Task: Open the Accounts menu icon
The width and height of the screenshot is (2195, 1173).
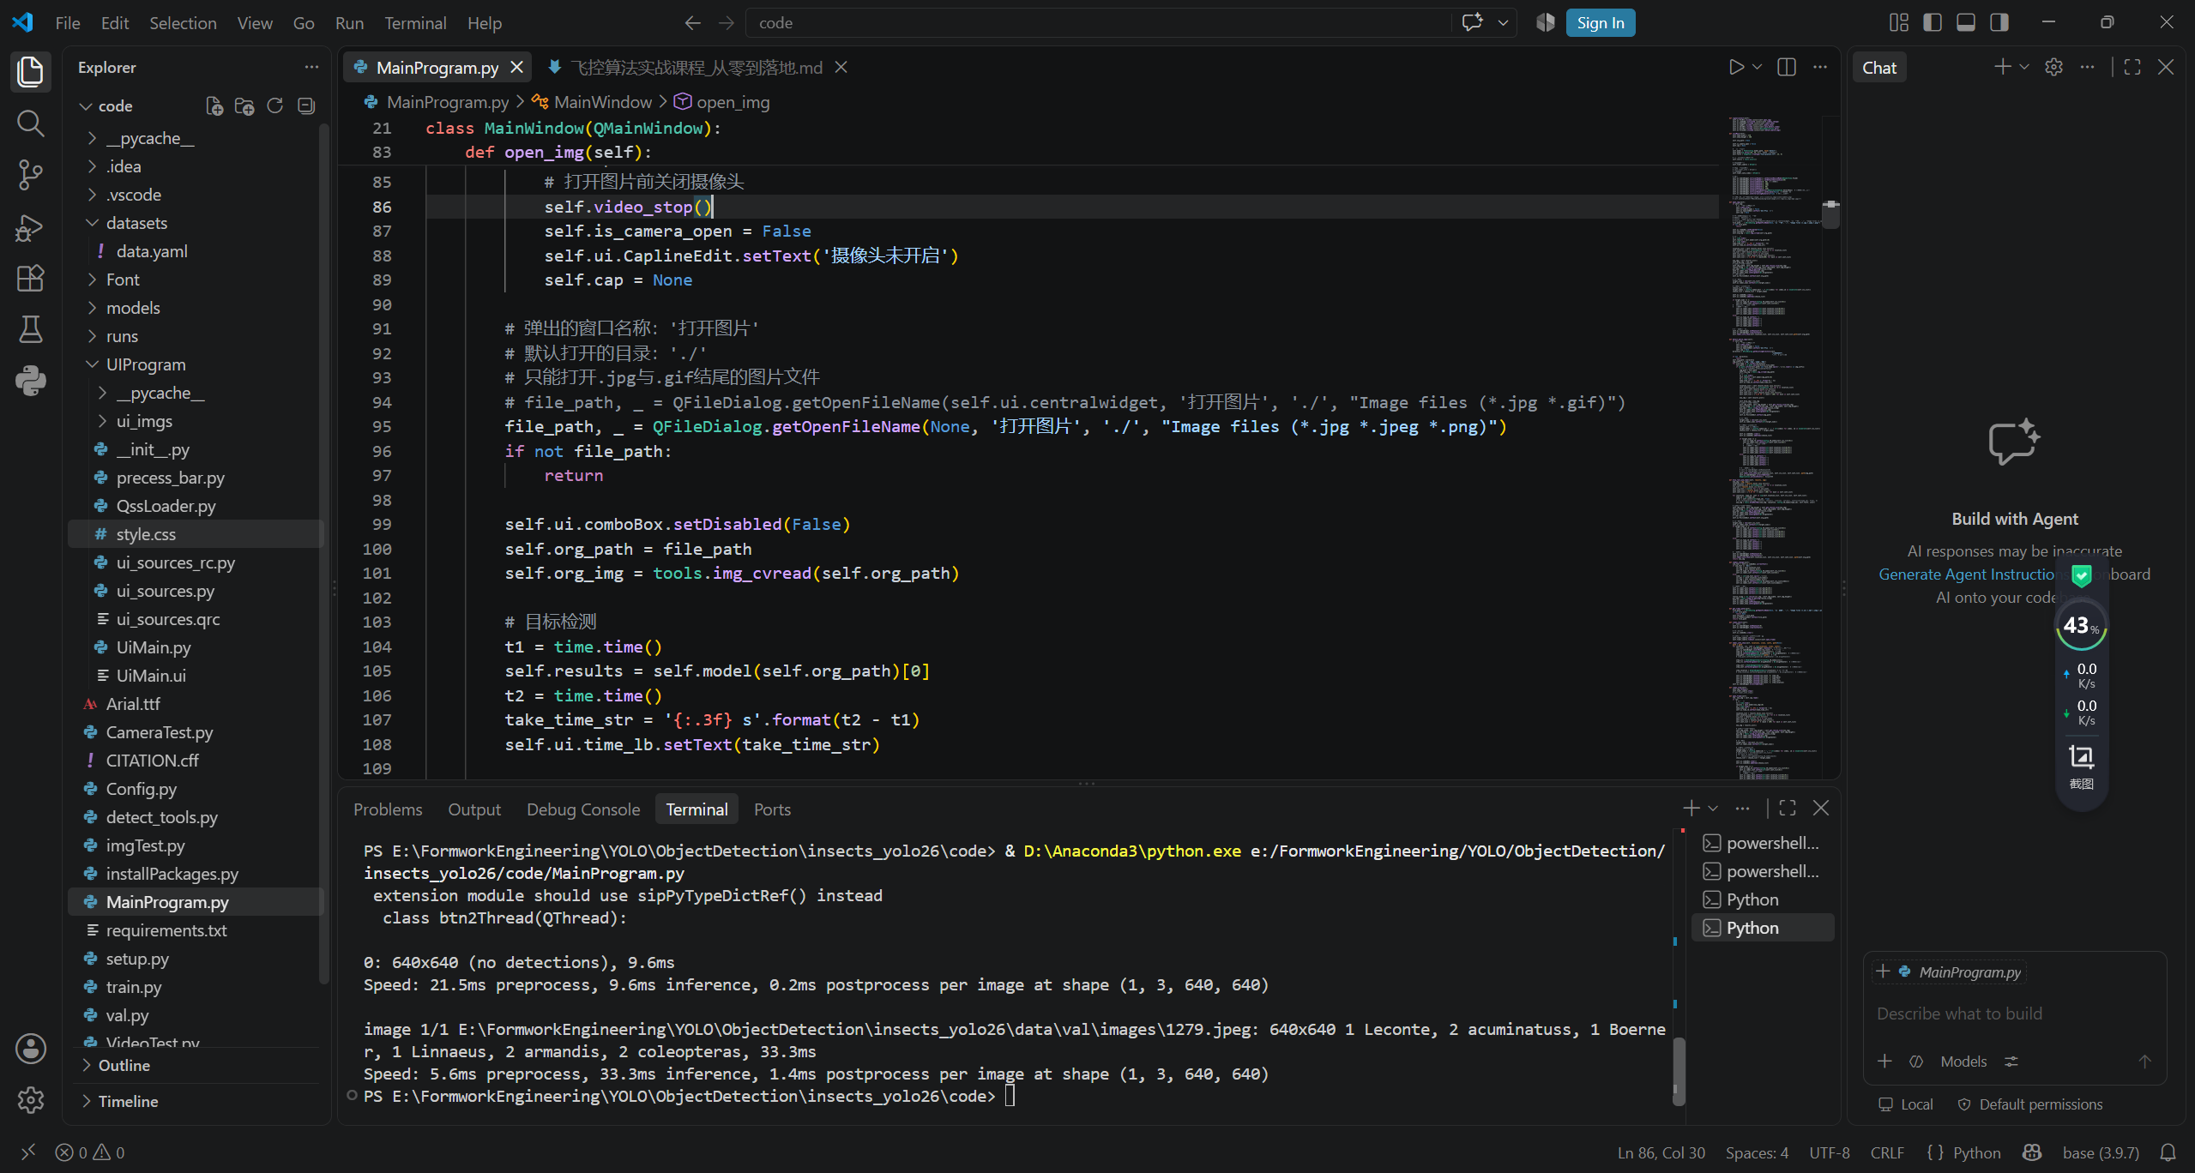Action: click(x=30, y=1049)
